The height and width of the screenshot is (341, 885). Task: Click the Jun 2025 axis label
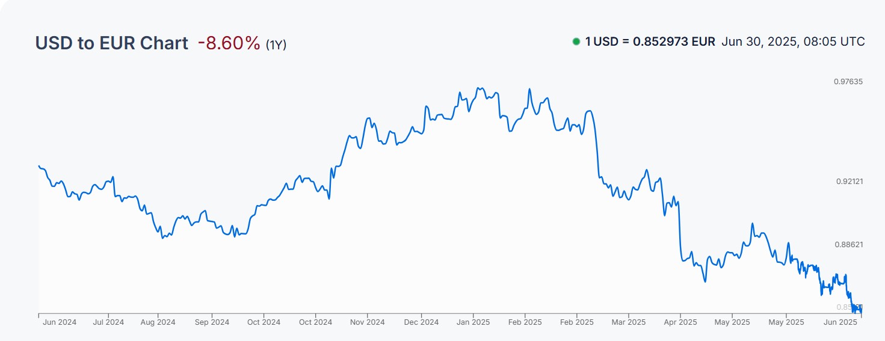pos(840,322)
